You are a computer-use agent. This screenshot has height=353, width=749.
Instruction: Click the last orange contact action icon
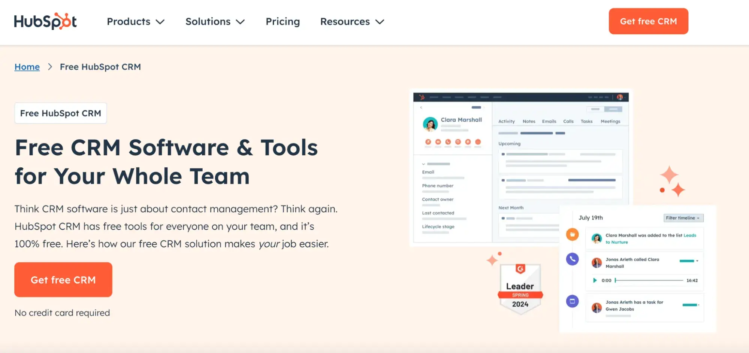coord(478,142)
